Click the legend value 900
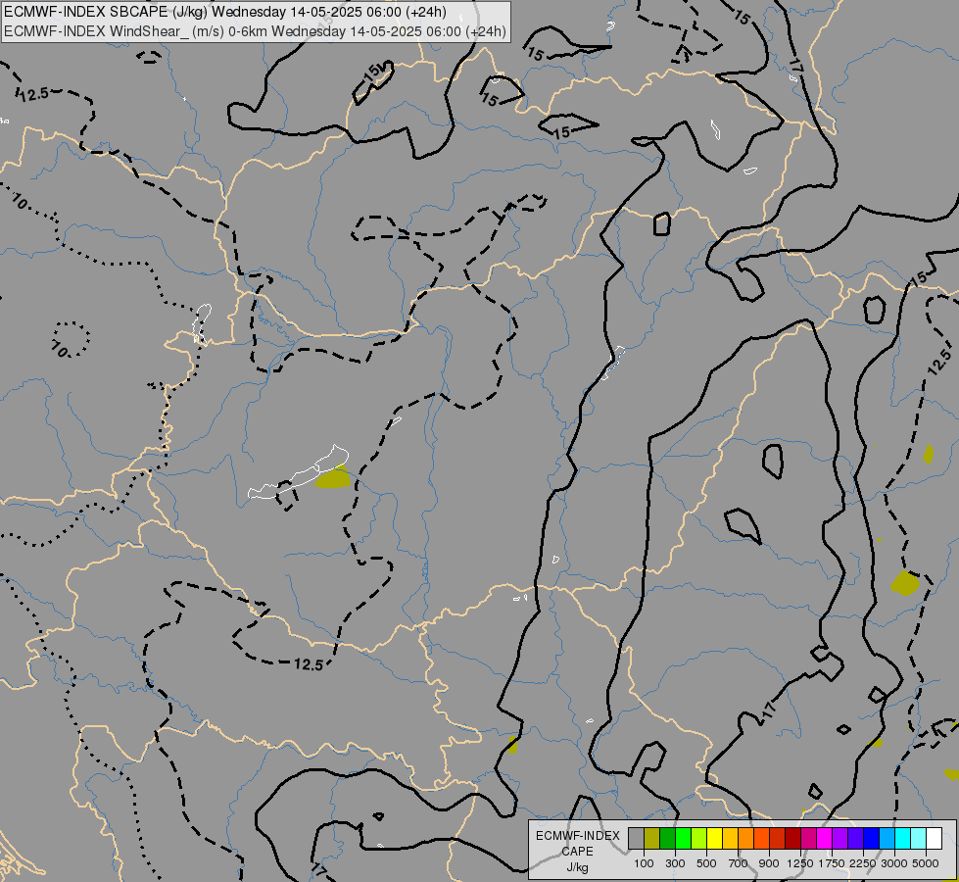The height and width of the screenshot is (882, 959). (769, 863)
